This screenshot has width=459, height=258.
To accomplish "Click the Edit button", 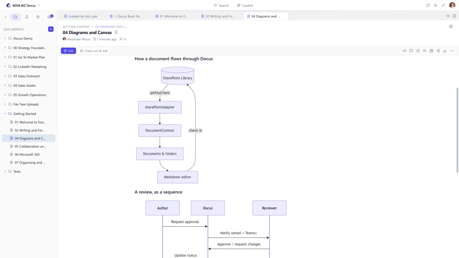I will click(68, 51).
